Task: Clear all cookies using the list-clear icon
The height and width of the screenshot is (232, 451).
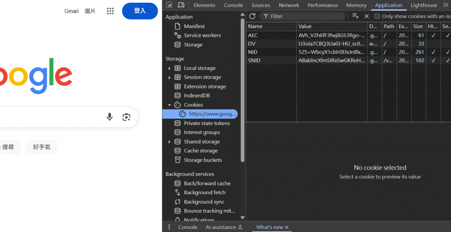Action: click(355, 16)
